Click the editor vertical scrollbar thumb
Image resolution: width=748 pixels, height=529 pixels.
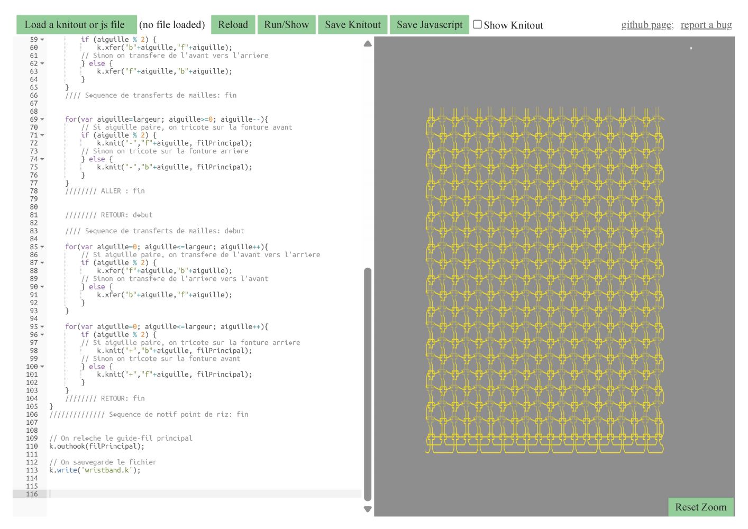coord(368,384)
